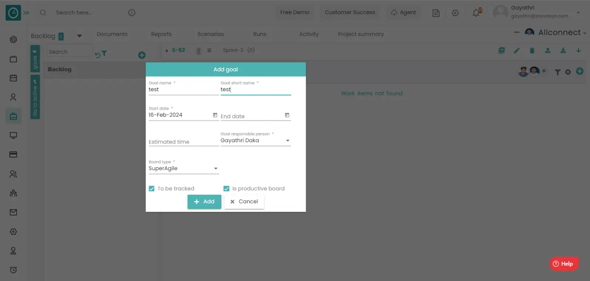This screenshot has width=590, height=281.
Task: Expand the Board type SuperAgile dropdown
Action: pos(216,169)
